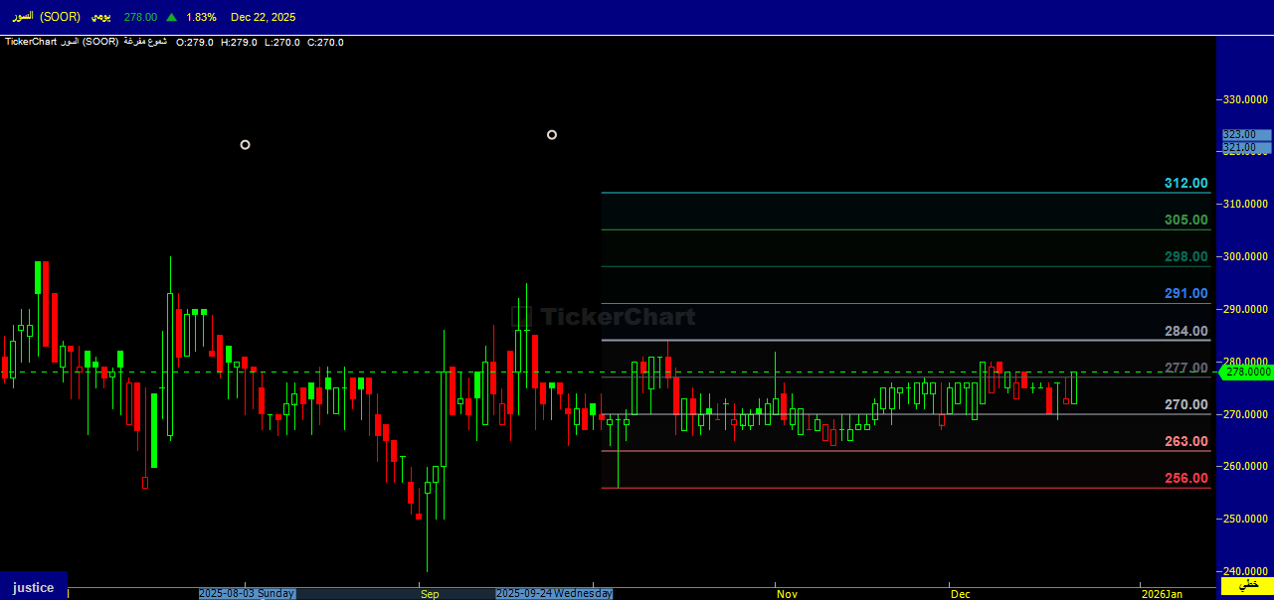The image size is (1274, 600).
Task: Click the 1.83% change value in header
Action: tap(201, 17)
